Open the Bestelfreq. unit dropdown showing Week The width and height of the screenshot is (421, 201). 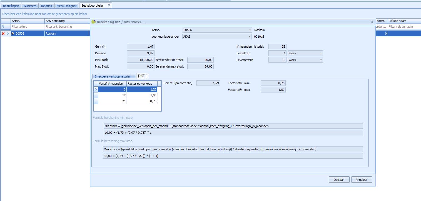pos(321,53)
